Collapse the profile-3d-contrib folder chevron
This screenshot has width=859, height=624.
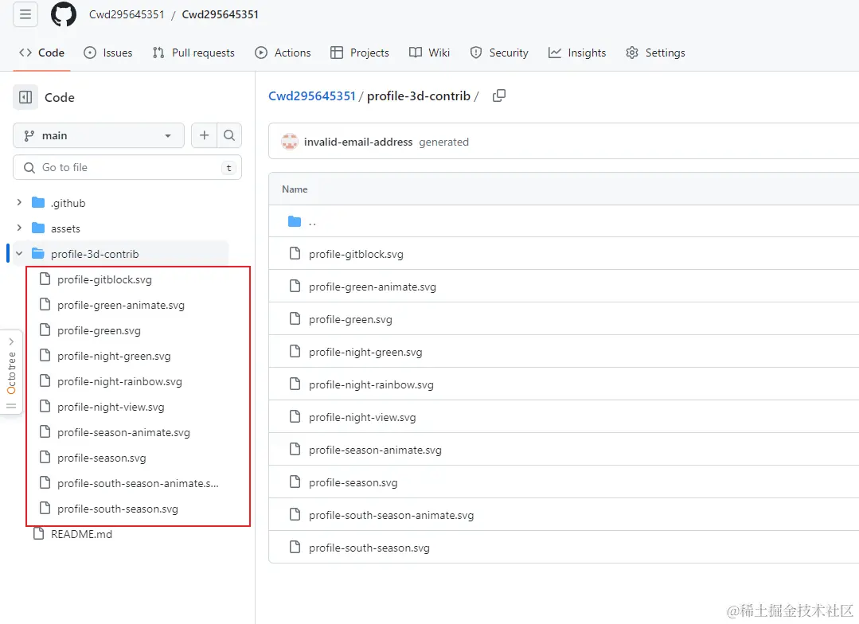[x=19, y=254]
